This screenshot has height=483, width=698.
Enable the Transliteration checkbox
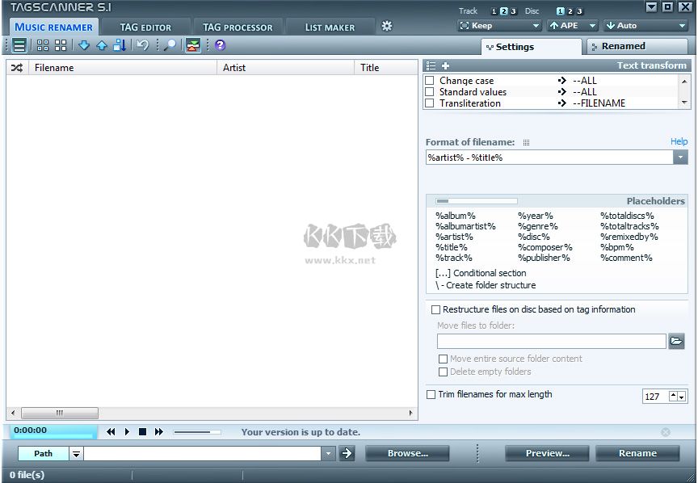429,103
